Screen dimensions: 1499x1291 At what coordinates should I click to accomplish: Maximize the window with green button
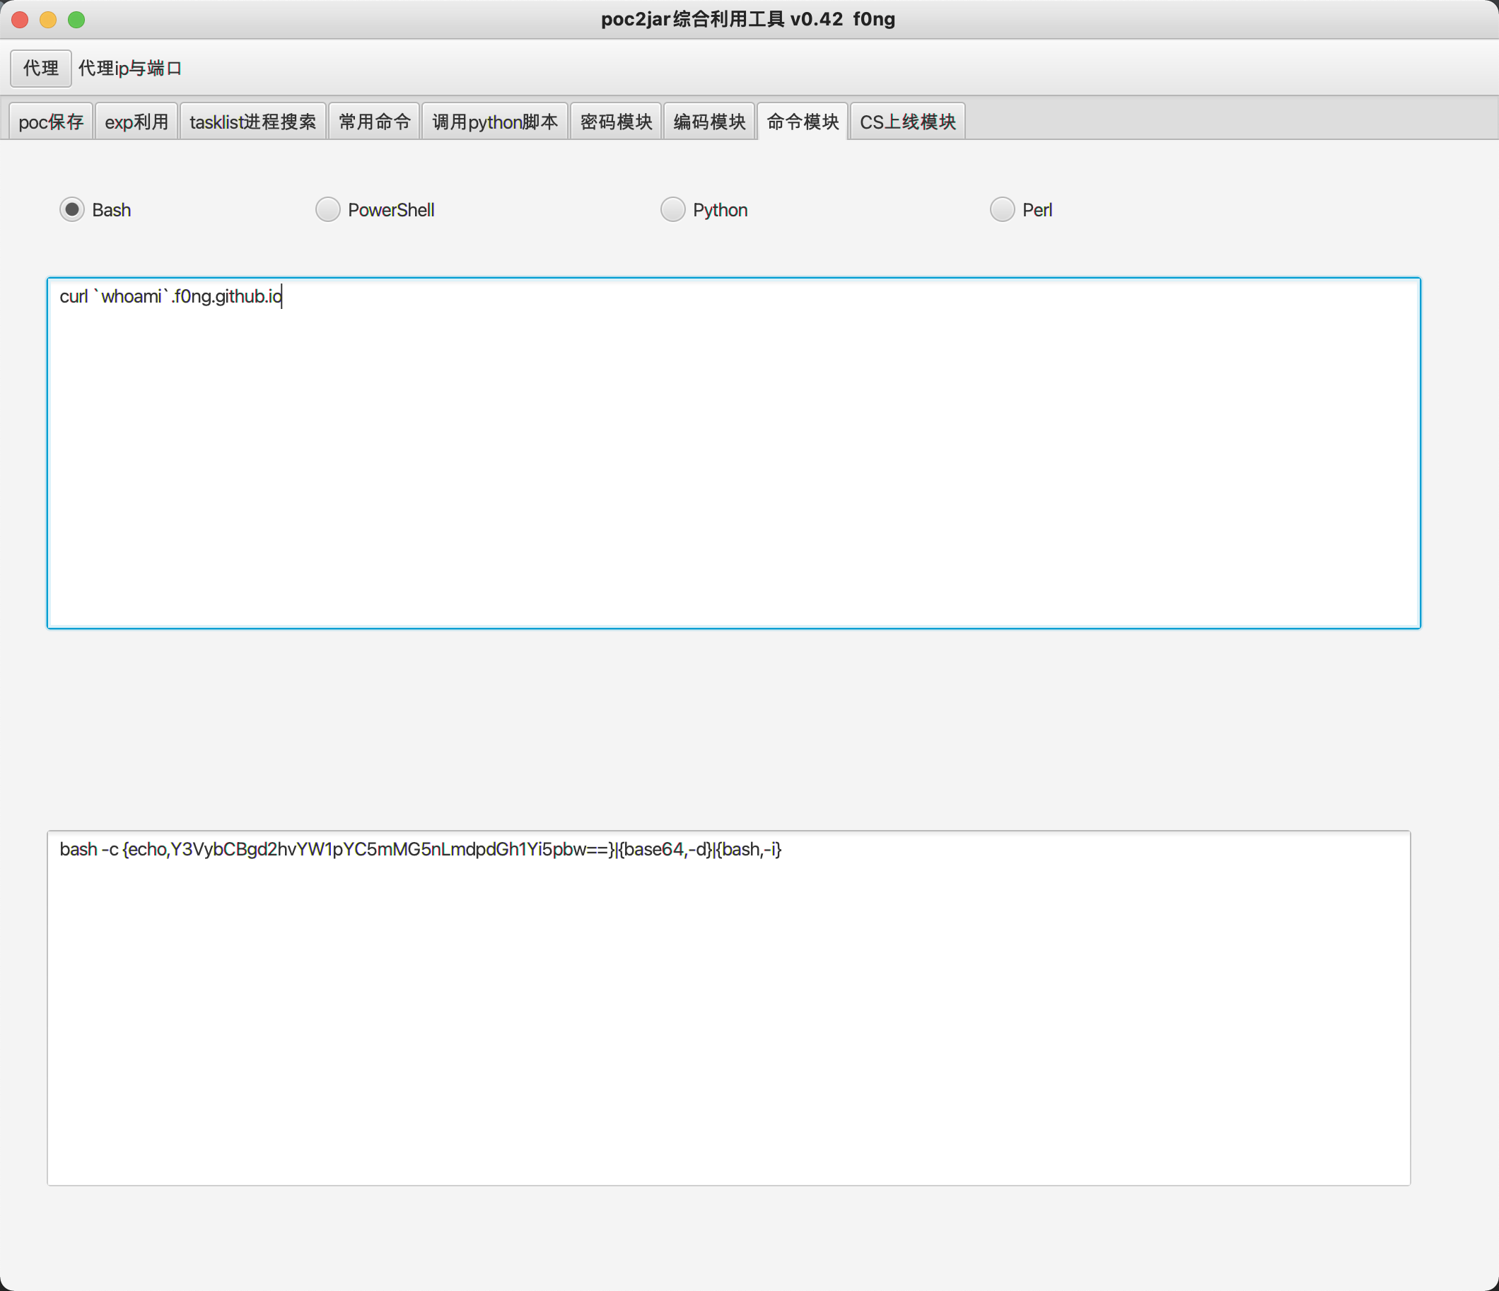point(76,20)
